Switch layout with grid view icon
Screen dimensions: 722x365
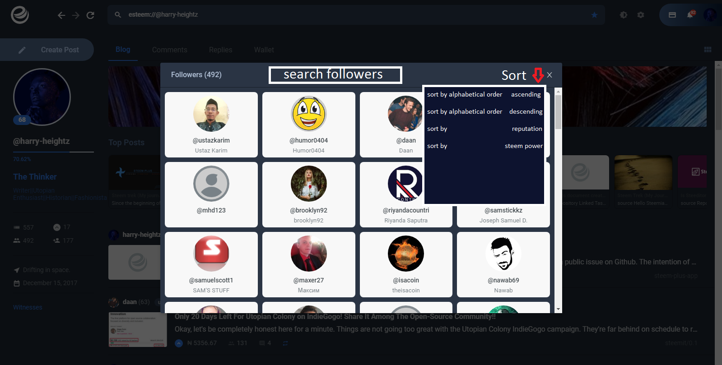708,50
